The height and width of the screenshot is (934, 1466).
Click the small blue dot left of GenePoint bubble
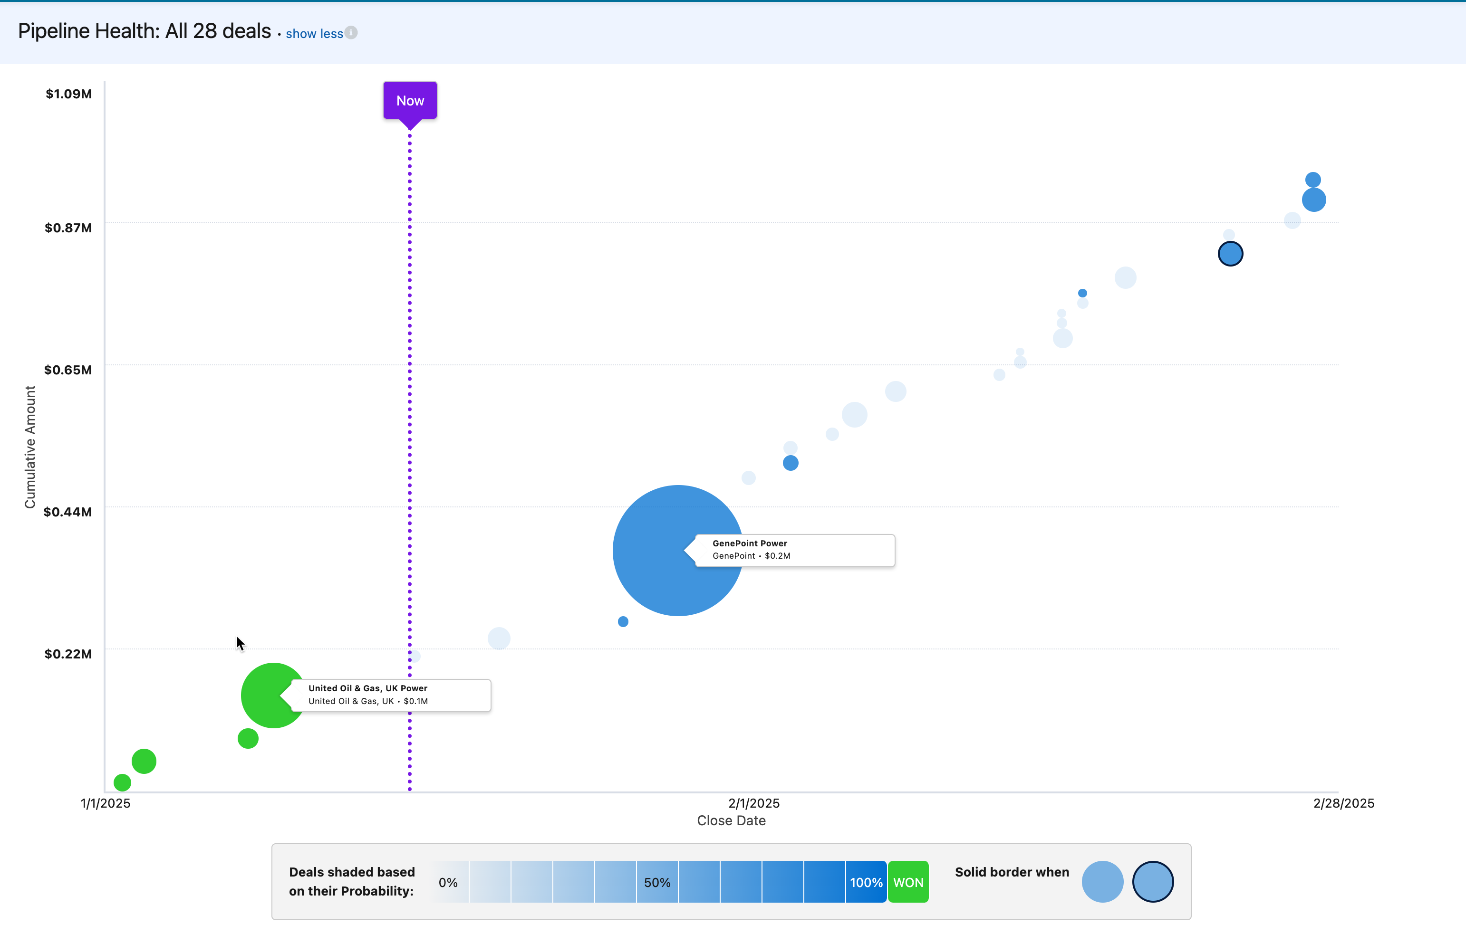click(x=623, y=621)
